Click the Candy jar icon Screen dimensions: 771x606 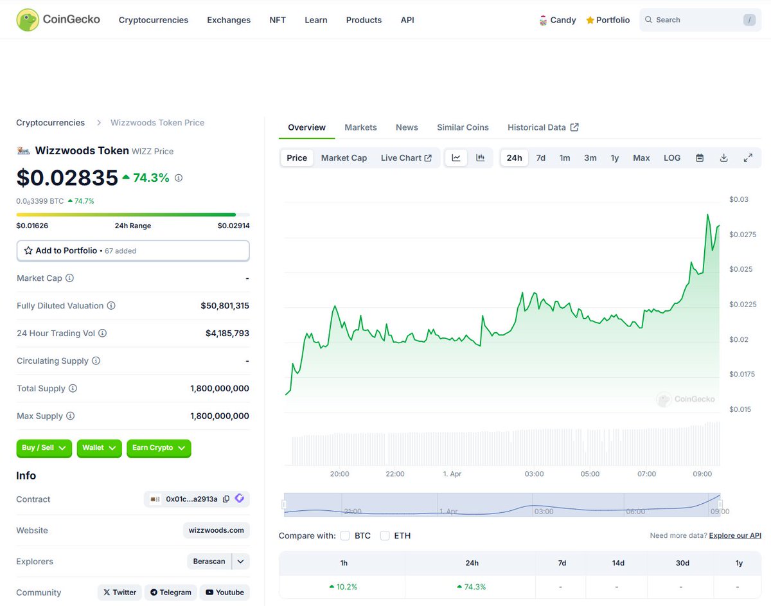[x=543, y=20]
